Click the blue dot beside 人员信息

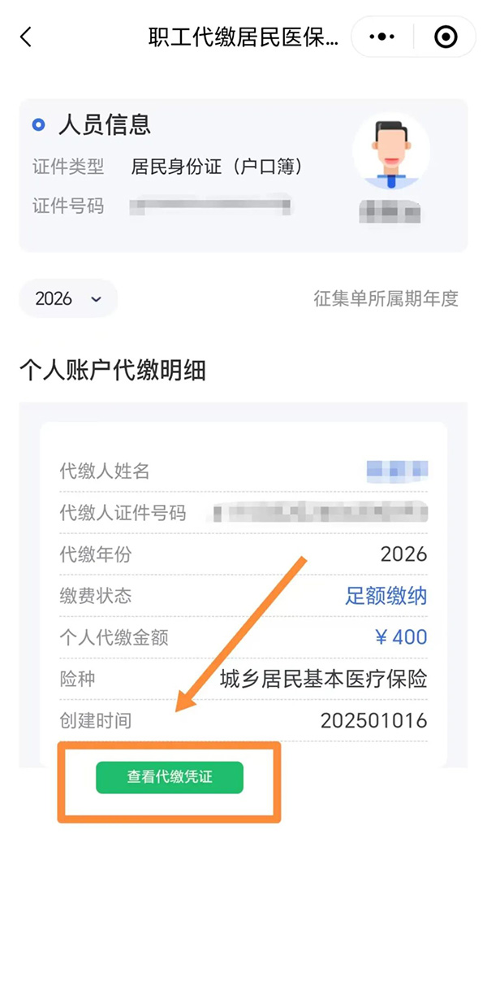pyautogui.click(x=38, y=125)
